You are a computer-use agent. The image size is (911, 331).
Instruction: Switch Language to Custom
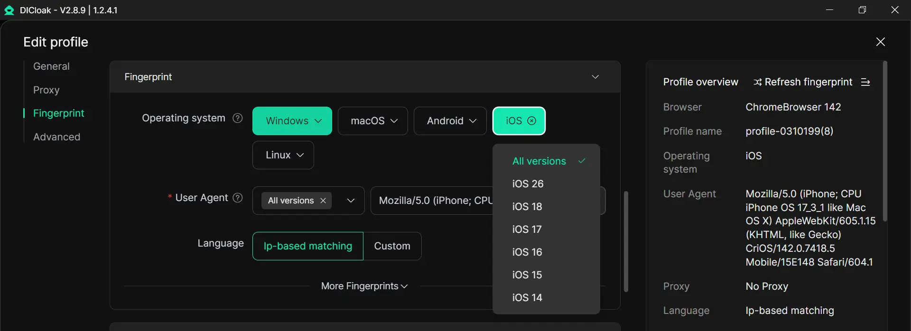coord(392,246)
